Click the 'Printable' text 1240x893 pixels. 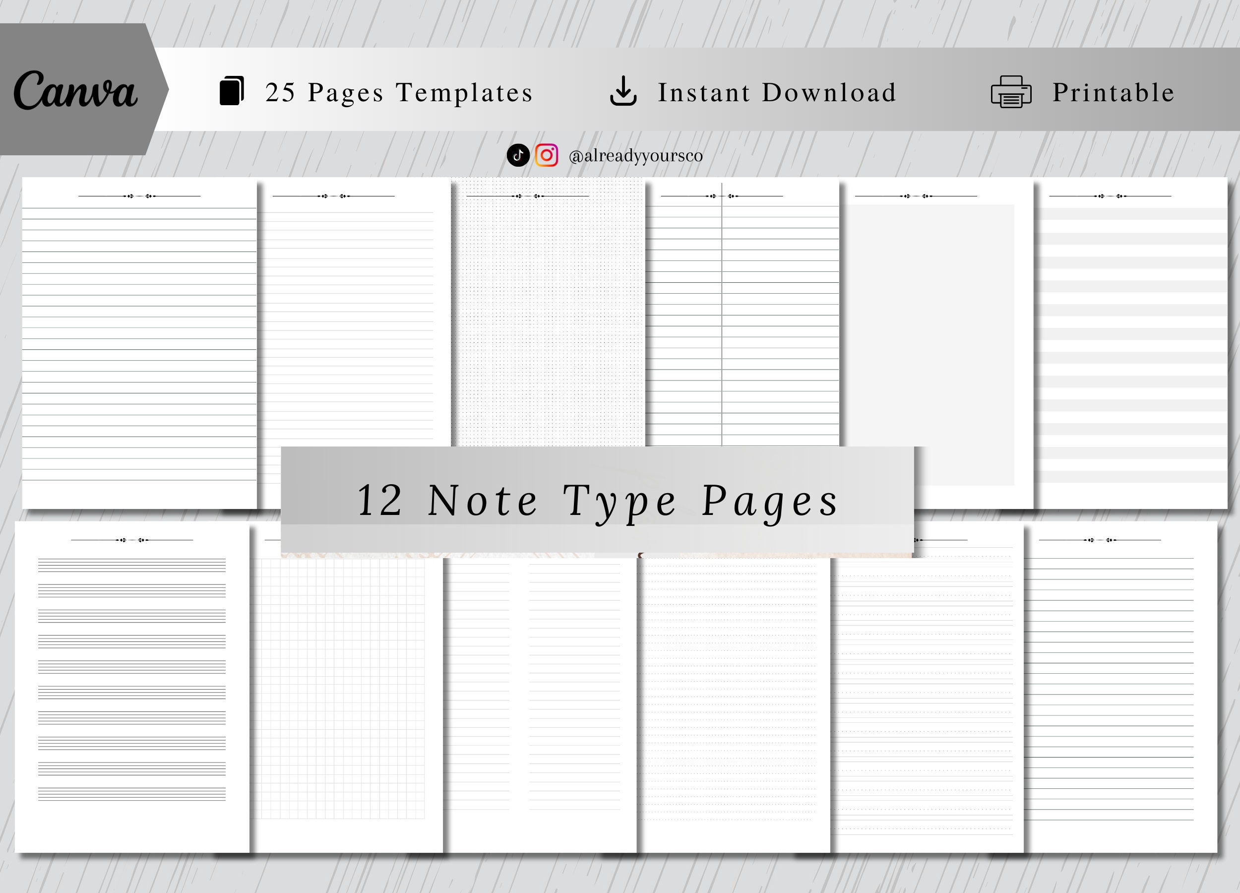pyautogui.click(x=1113, y=92)
